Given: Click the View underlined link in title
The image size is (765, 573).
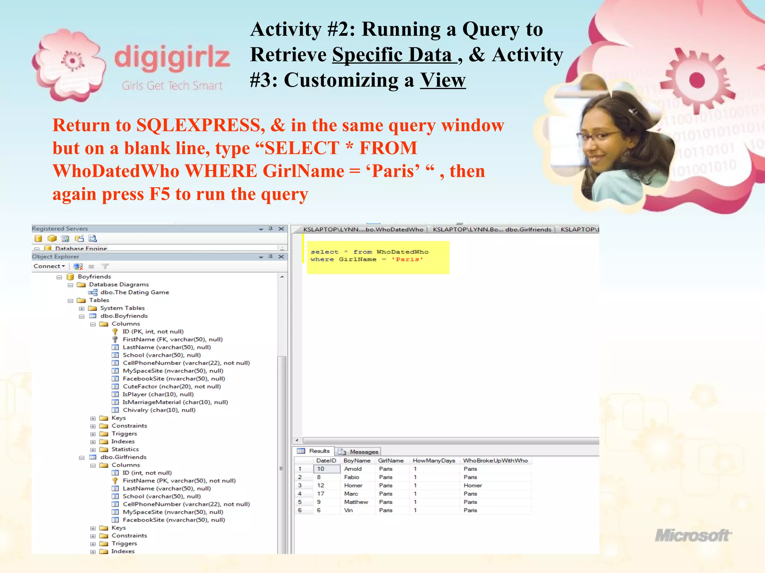Looking at the screenshot, I should (x=443, y=80).
